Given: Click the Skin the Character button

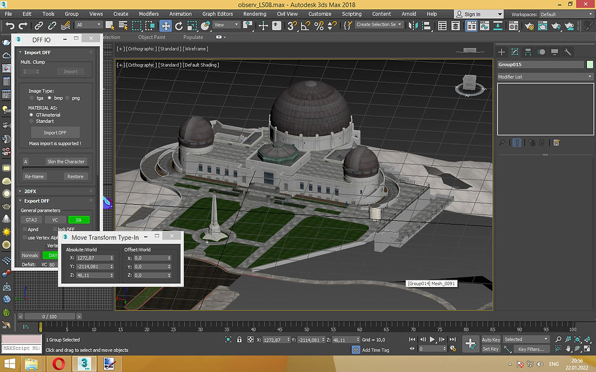Looking at the screenshot, I should point(66,162).
